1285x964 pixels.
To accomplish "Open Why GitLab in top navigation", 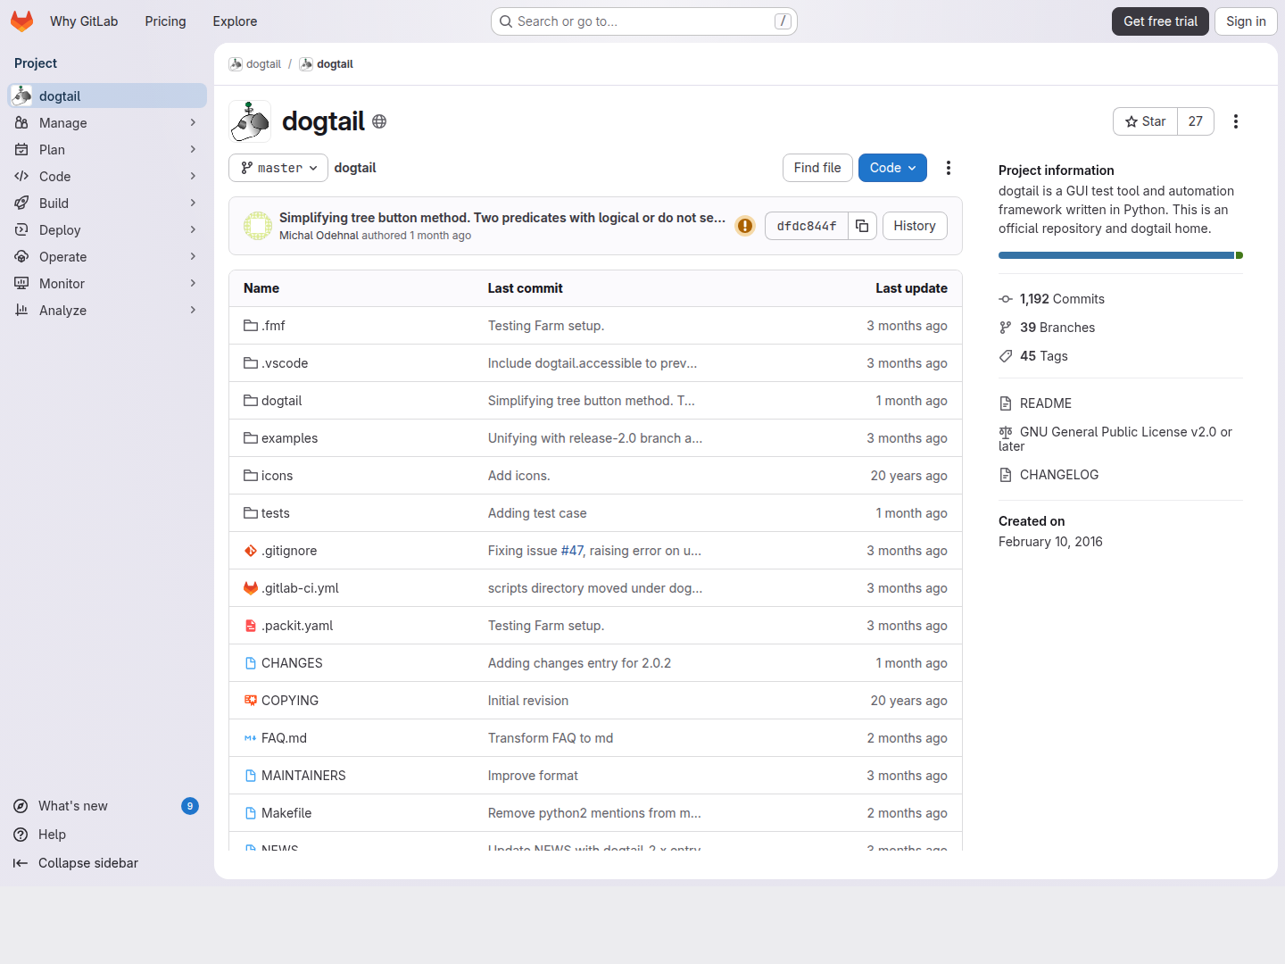I will click(84, 21).
